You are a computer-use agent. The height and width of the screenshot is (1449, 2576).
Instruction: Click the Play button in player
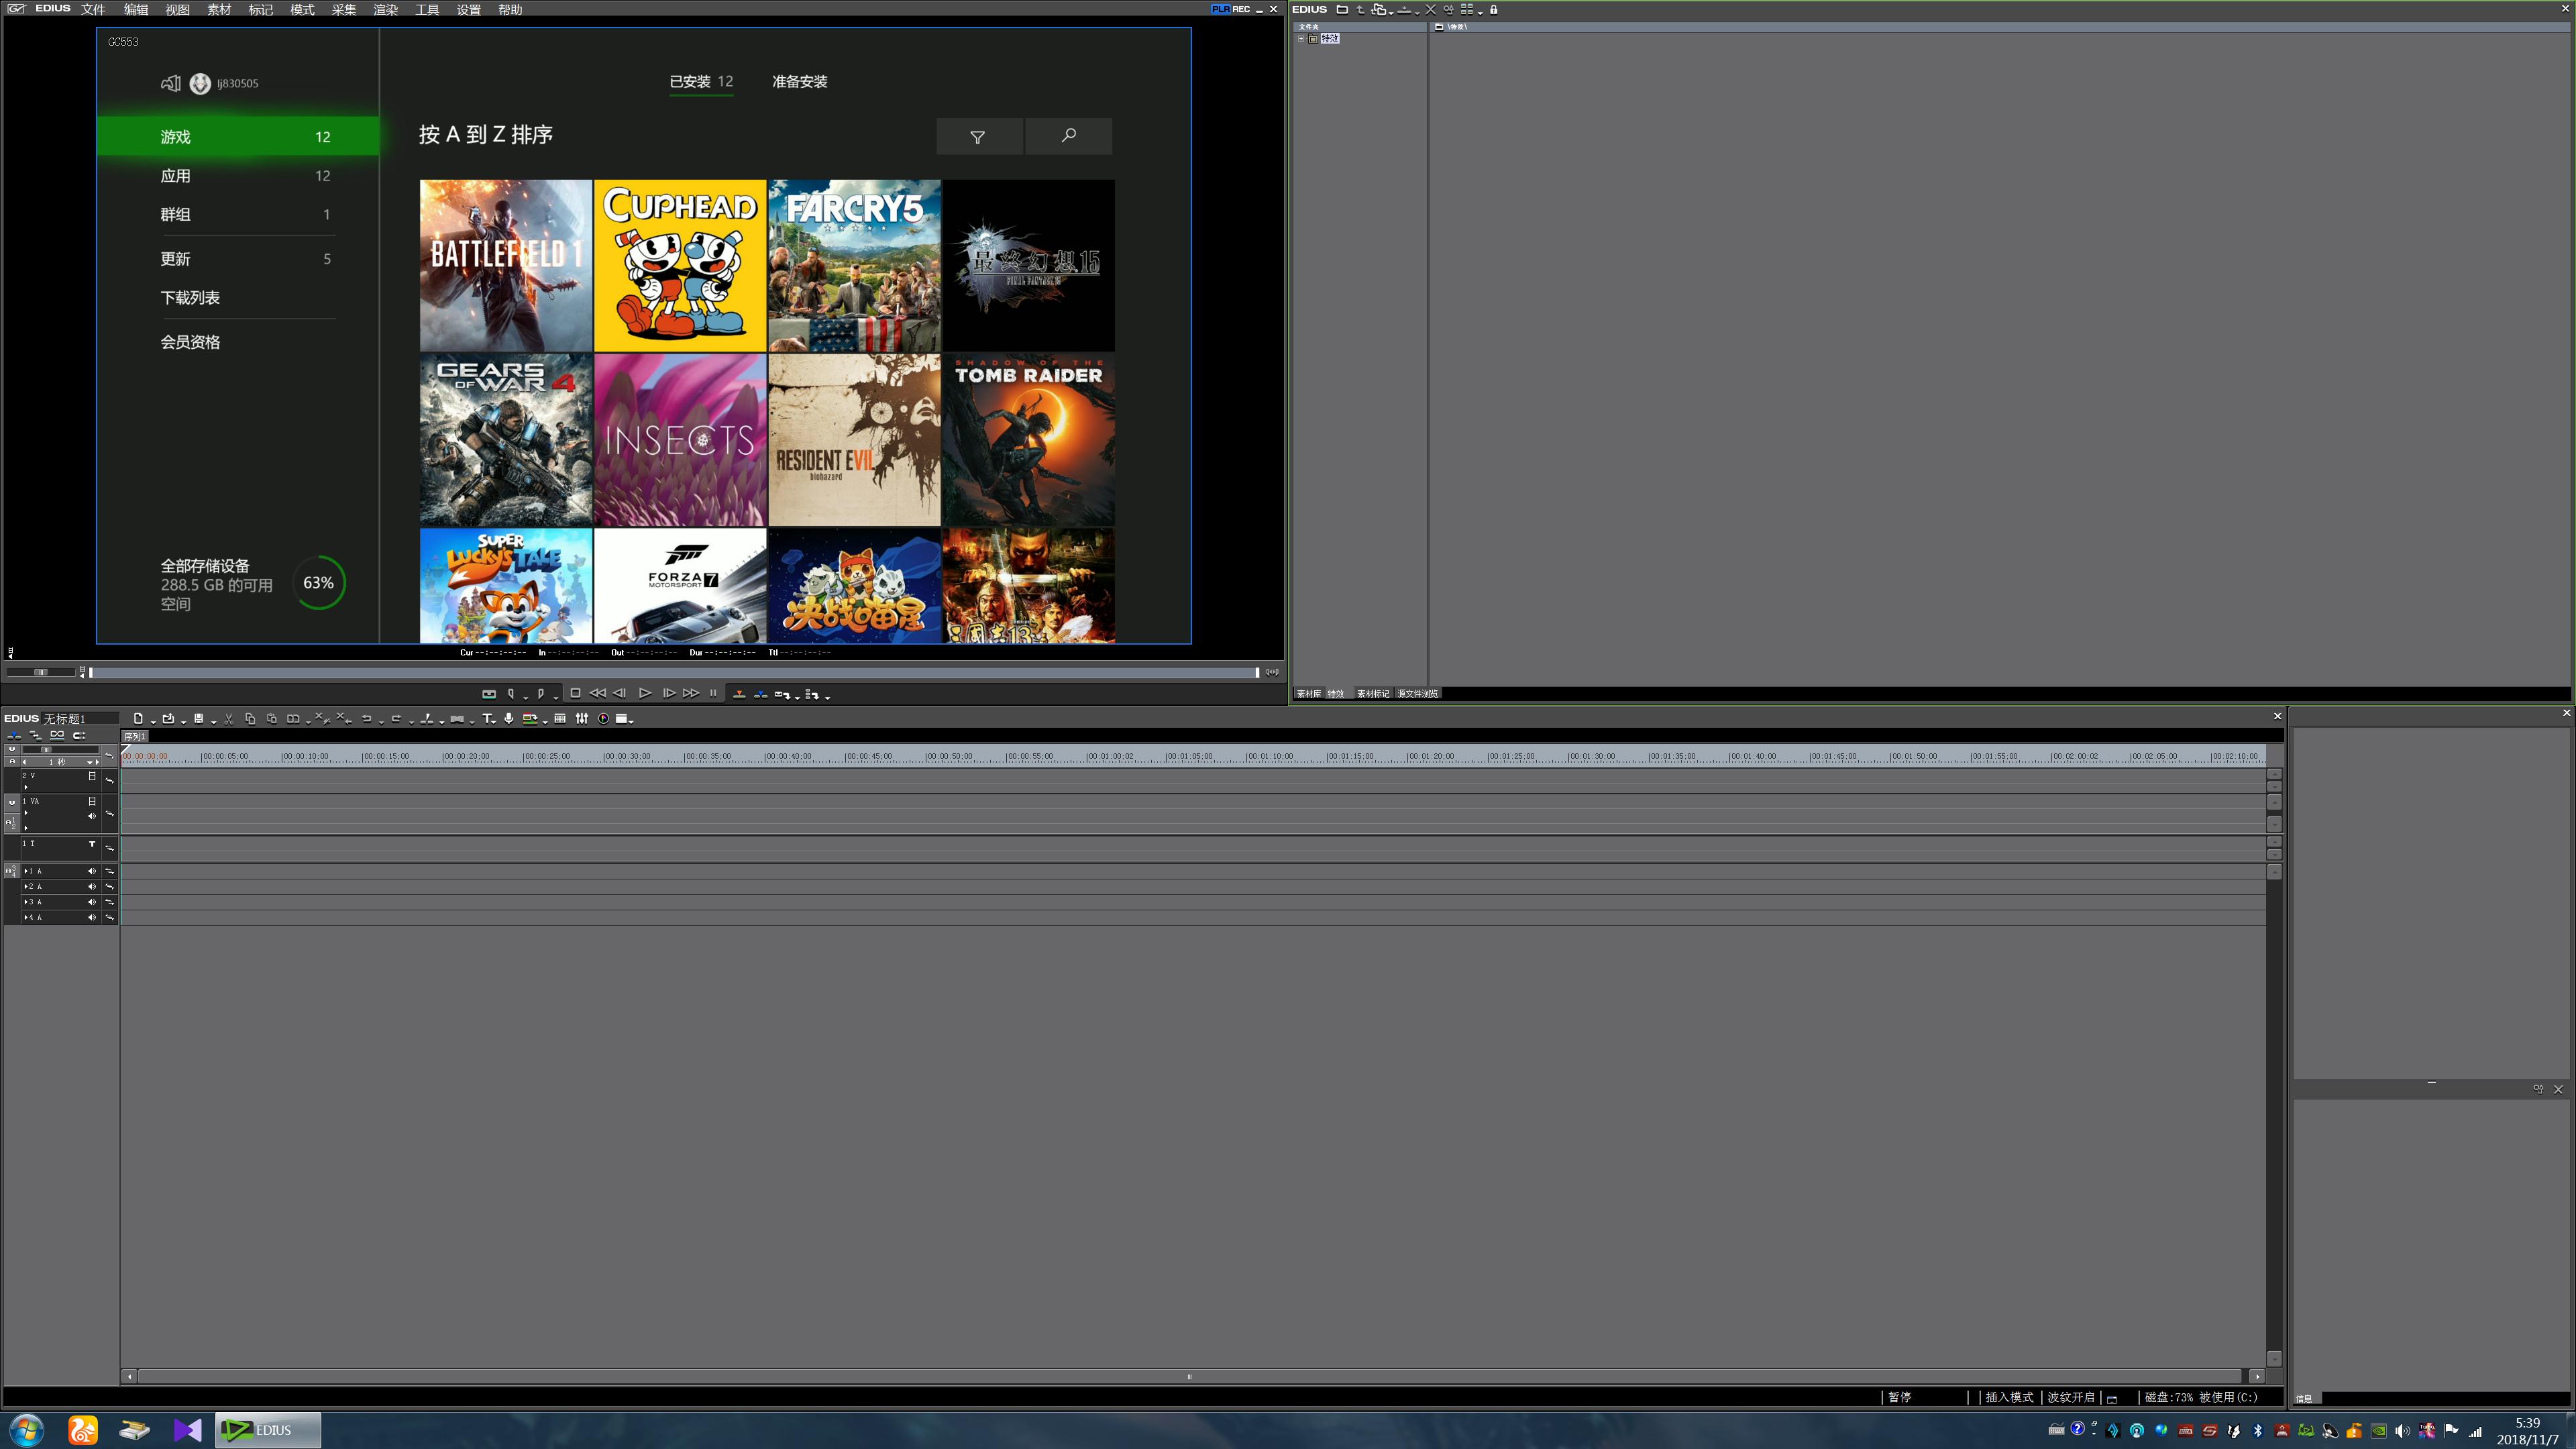pyautogui.click(x=645, y=693)
